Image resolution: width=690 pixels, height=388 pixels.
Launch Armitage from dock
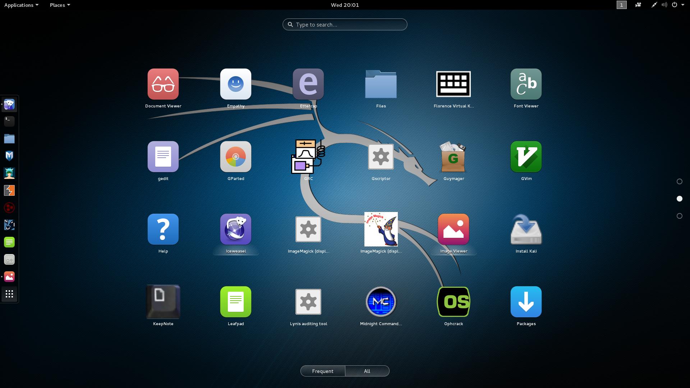tap(9, 173)
